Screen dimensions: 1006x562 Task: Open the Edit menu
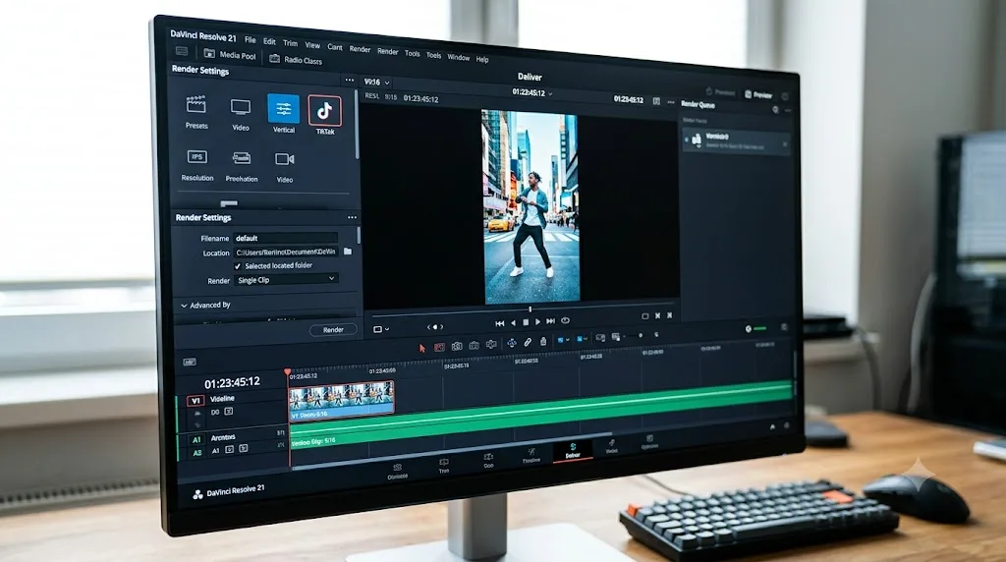(269, 41)
